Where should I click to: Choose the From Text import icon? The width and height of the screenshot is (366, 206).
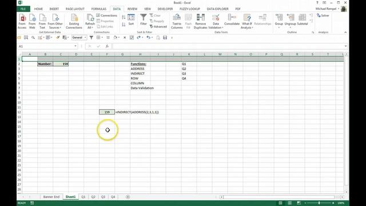click(x=42, y=21)
